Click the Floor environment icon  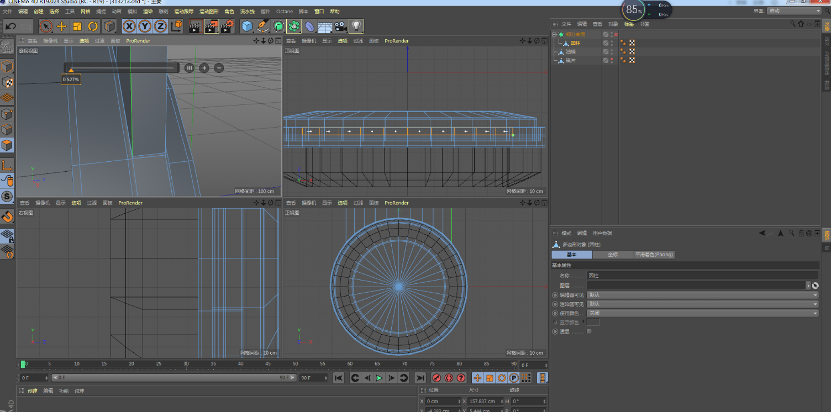click(x=325, y=26)
